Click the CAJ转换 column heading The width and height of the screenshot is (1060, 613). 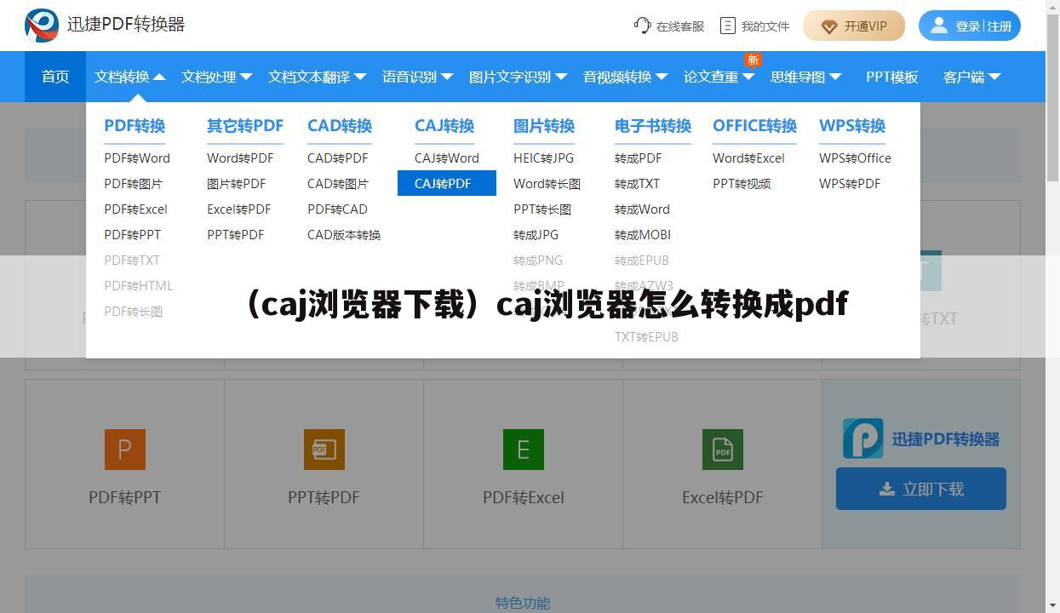coord(444,125)
